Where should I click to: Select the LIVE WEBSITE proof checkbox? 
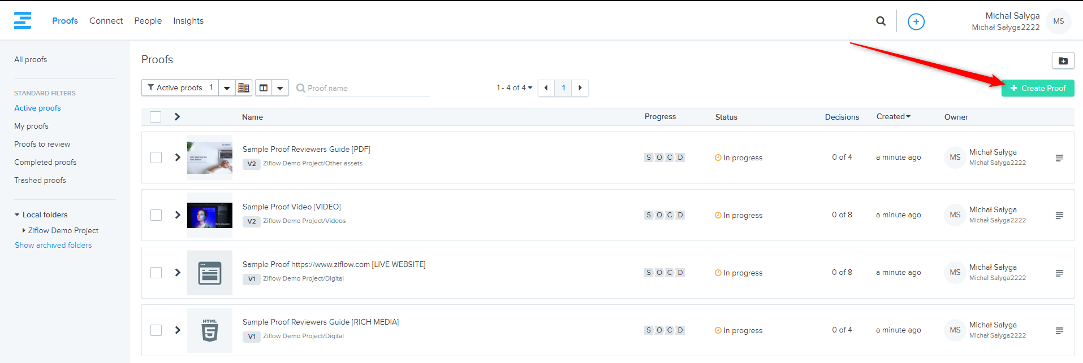[156, 273]
